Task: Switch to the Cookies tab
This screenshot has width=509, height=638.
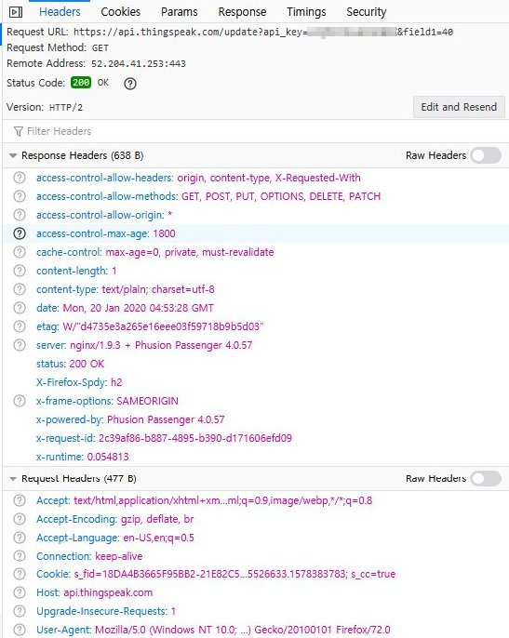Action: pos(121,12)
